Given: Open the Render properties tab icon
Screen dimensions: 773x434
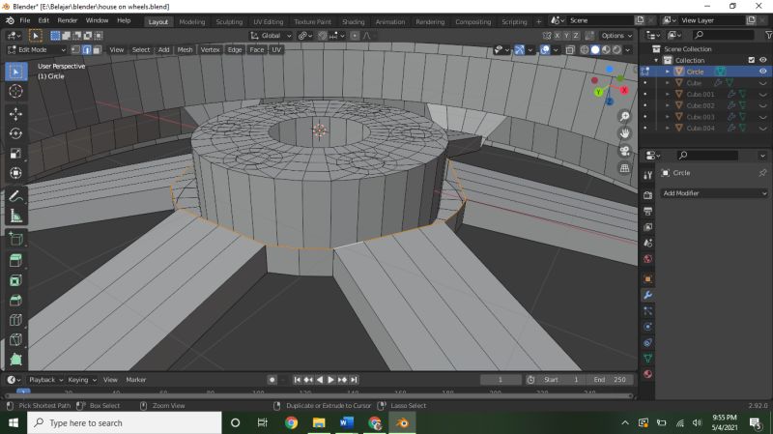Looking at the screenshot, I should 647,195.
